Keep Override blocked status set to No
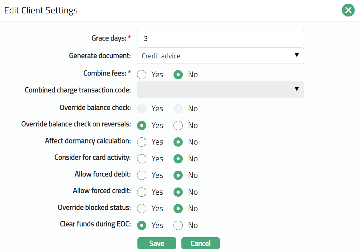This screenshot has height=252, width=359. [x=178, y=208]
